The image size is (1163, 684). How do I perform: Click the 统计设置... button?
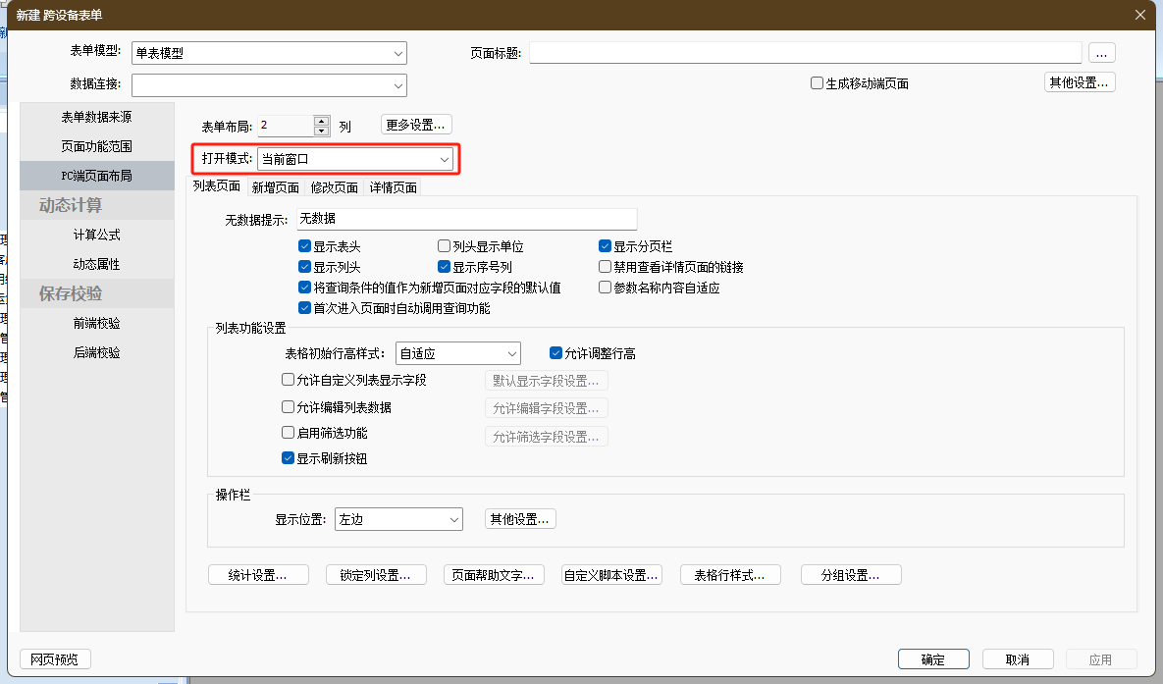[258, 575]
